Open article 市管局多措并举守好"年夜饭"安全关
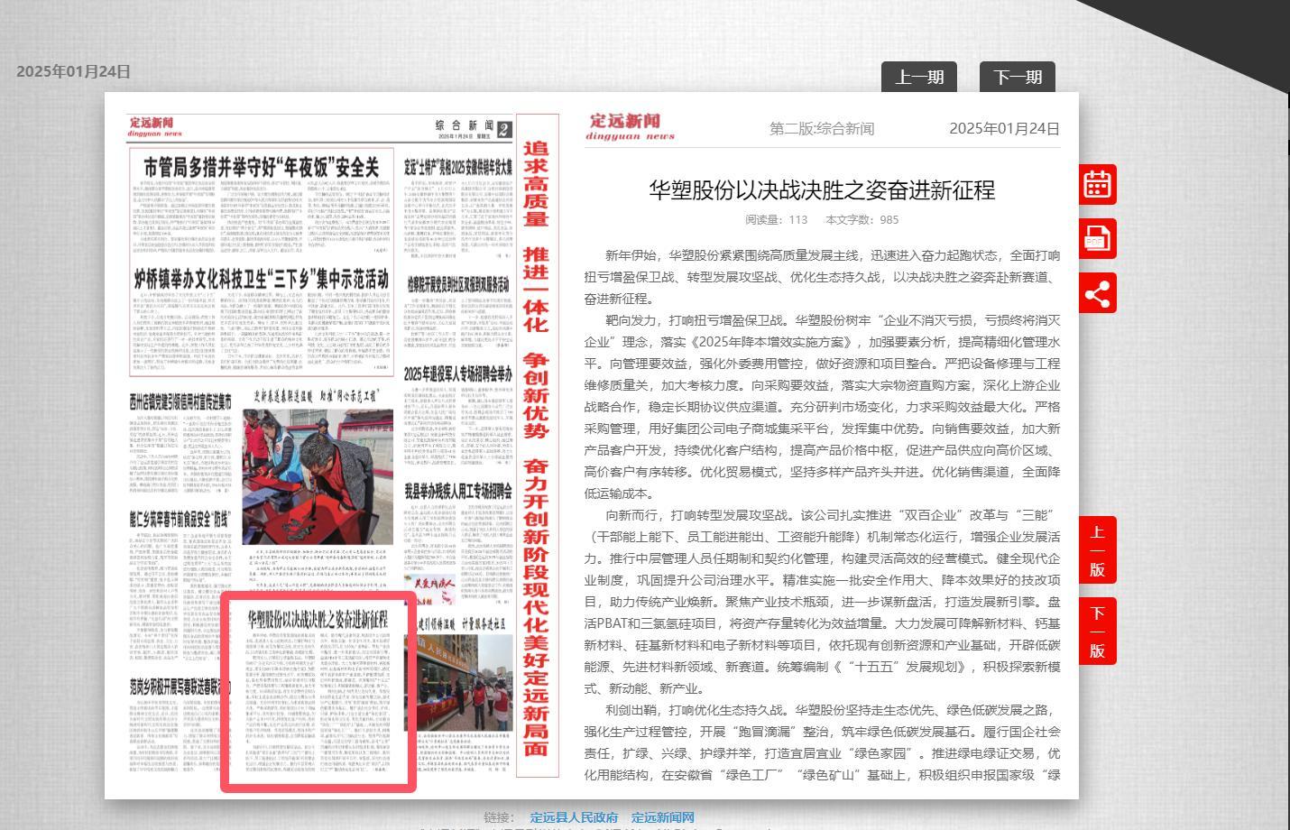Screen dimensions: 1290x830 click(x=261, y=168)
